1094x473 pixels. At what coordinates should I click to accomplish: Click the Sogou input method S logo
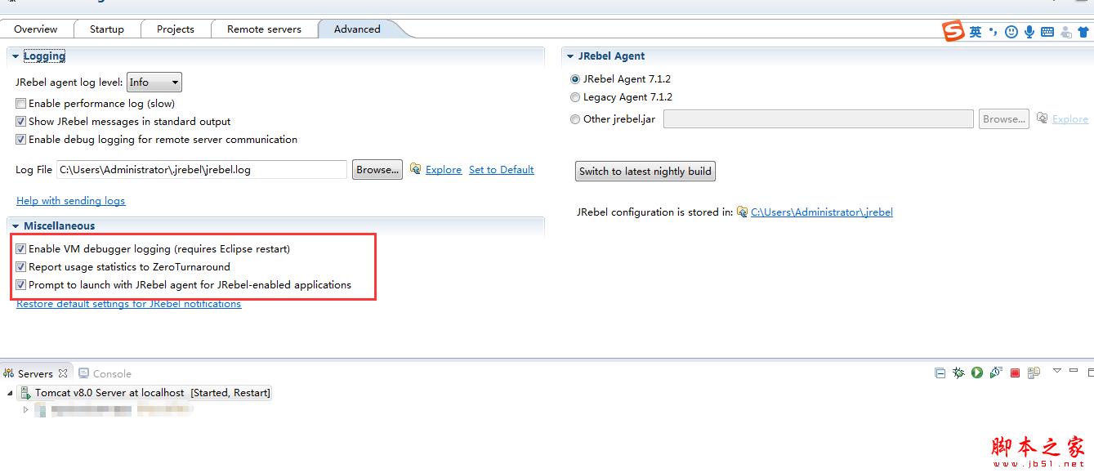coord(953,32)
